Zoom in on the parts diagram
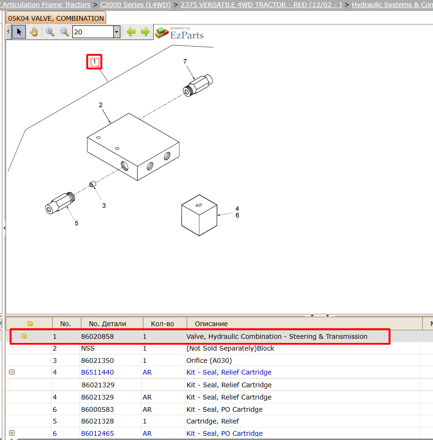 [x=50, y=32]
